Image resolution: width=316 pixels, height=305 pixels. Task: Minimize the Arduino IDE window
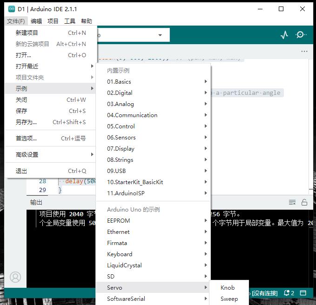(260, 9)
